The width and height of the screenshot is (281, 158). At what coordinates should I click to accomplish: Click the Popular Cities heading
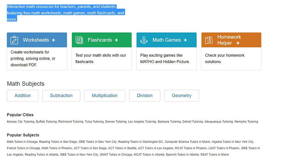coord(20,115)
